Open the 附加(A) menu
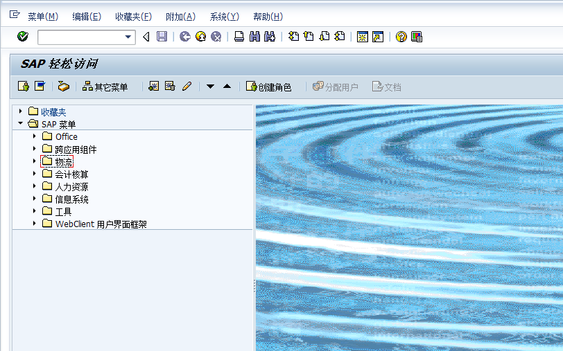This screenshot has height=351, width=563. click(x=180, y=17)
